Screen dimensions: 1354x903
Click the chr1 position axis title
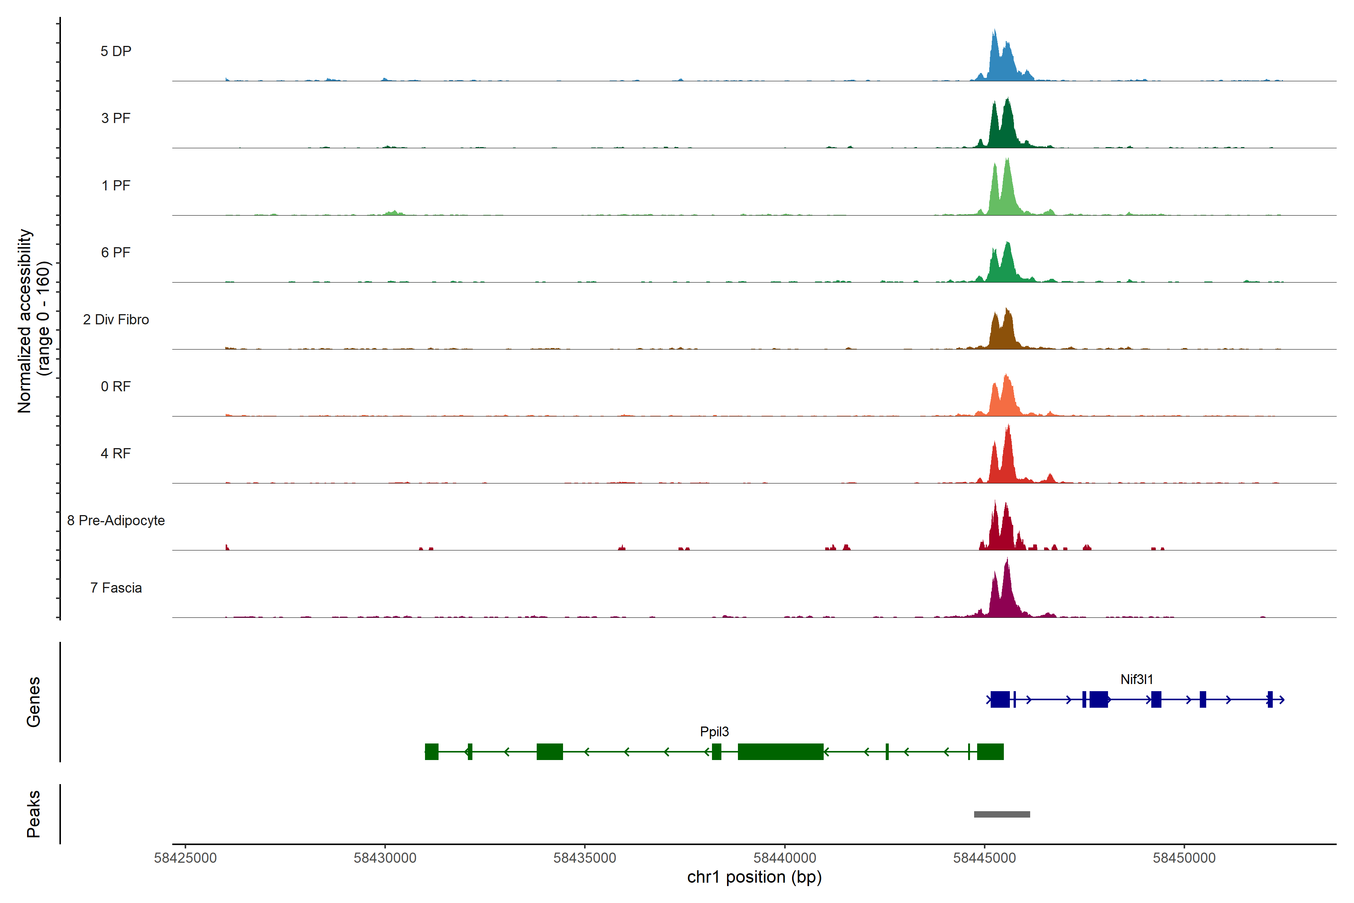pos(754,877)
